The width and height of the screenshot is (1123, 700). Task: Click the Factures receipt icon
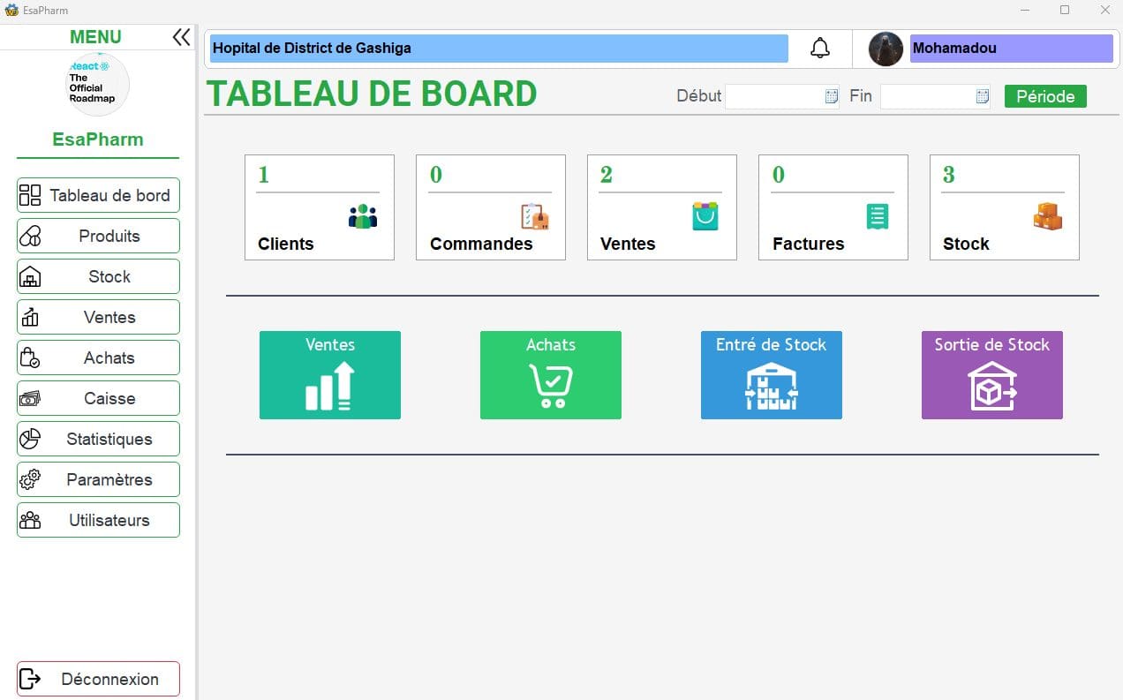pyautogui.click(x=878, y=216)
